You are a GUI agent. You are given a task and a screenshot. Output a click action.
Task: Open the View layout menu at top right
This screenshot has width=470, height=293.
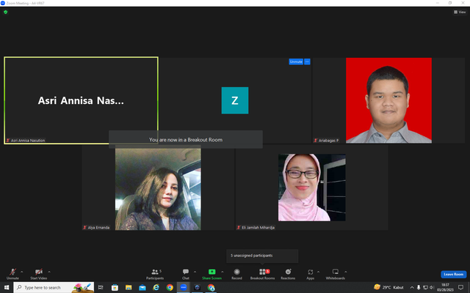coord(460,12)
